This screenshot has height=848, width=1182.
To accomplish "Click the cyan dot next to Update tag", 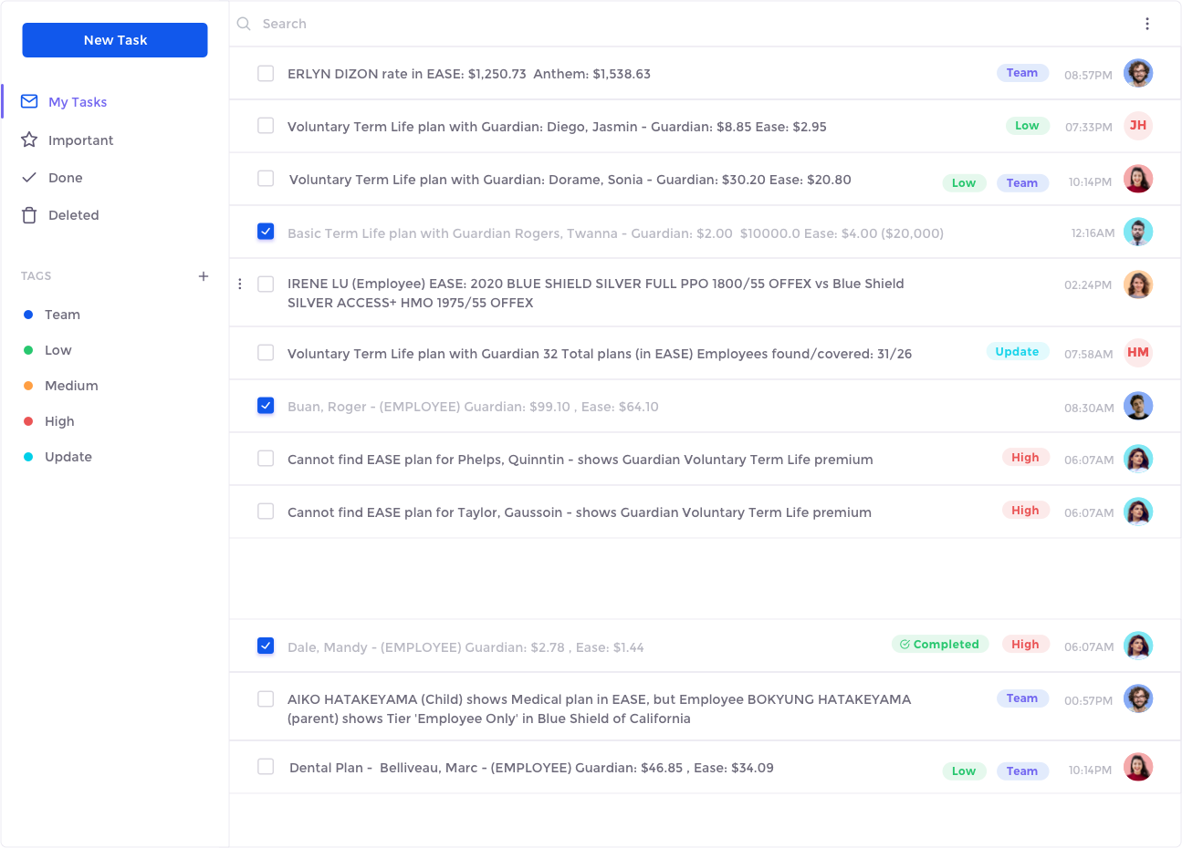I will coord(28,457).
